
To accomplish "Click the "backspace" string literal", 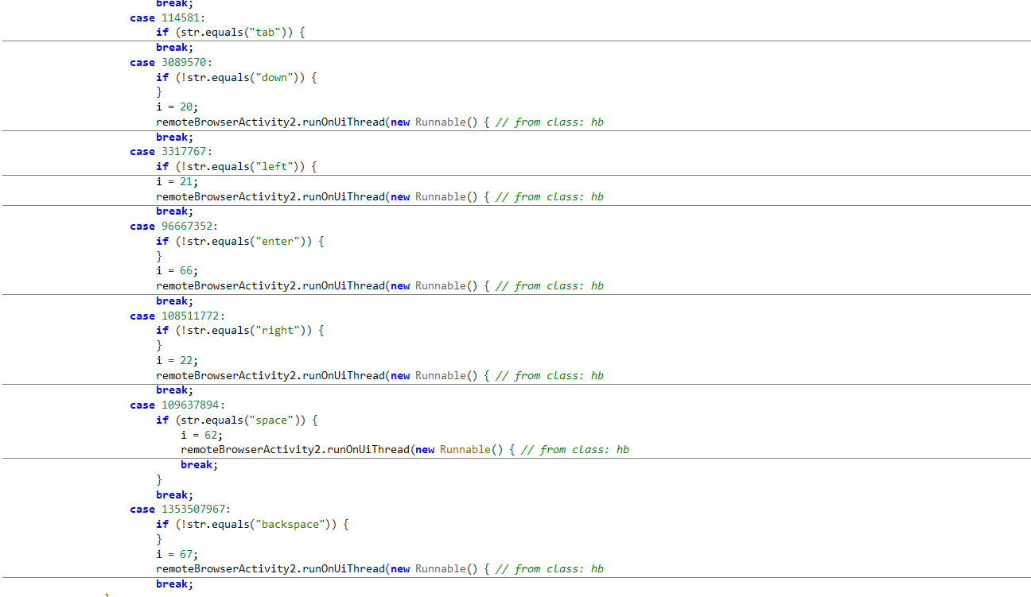I will point(290,524).
